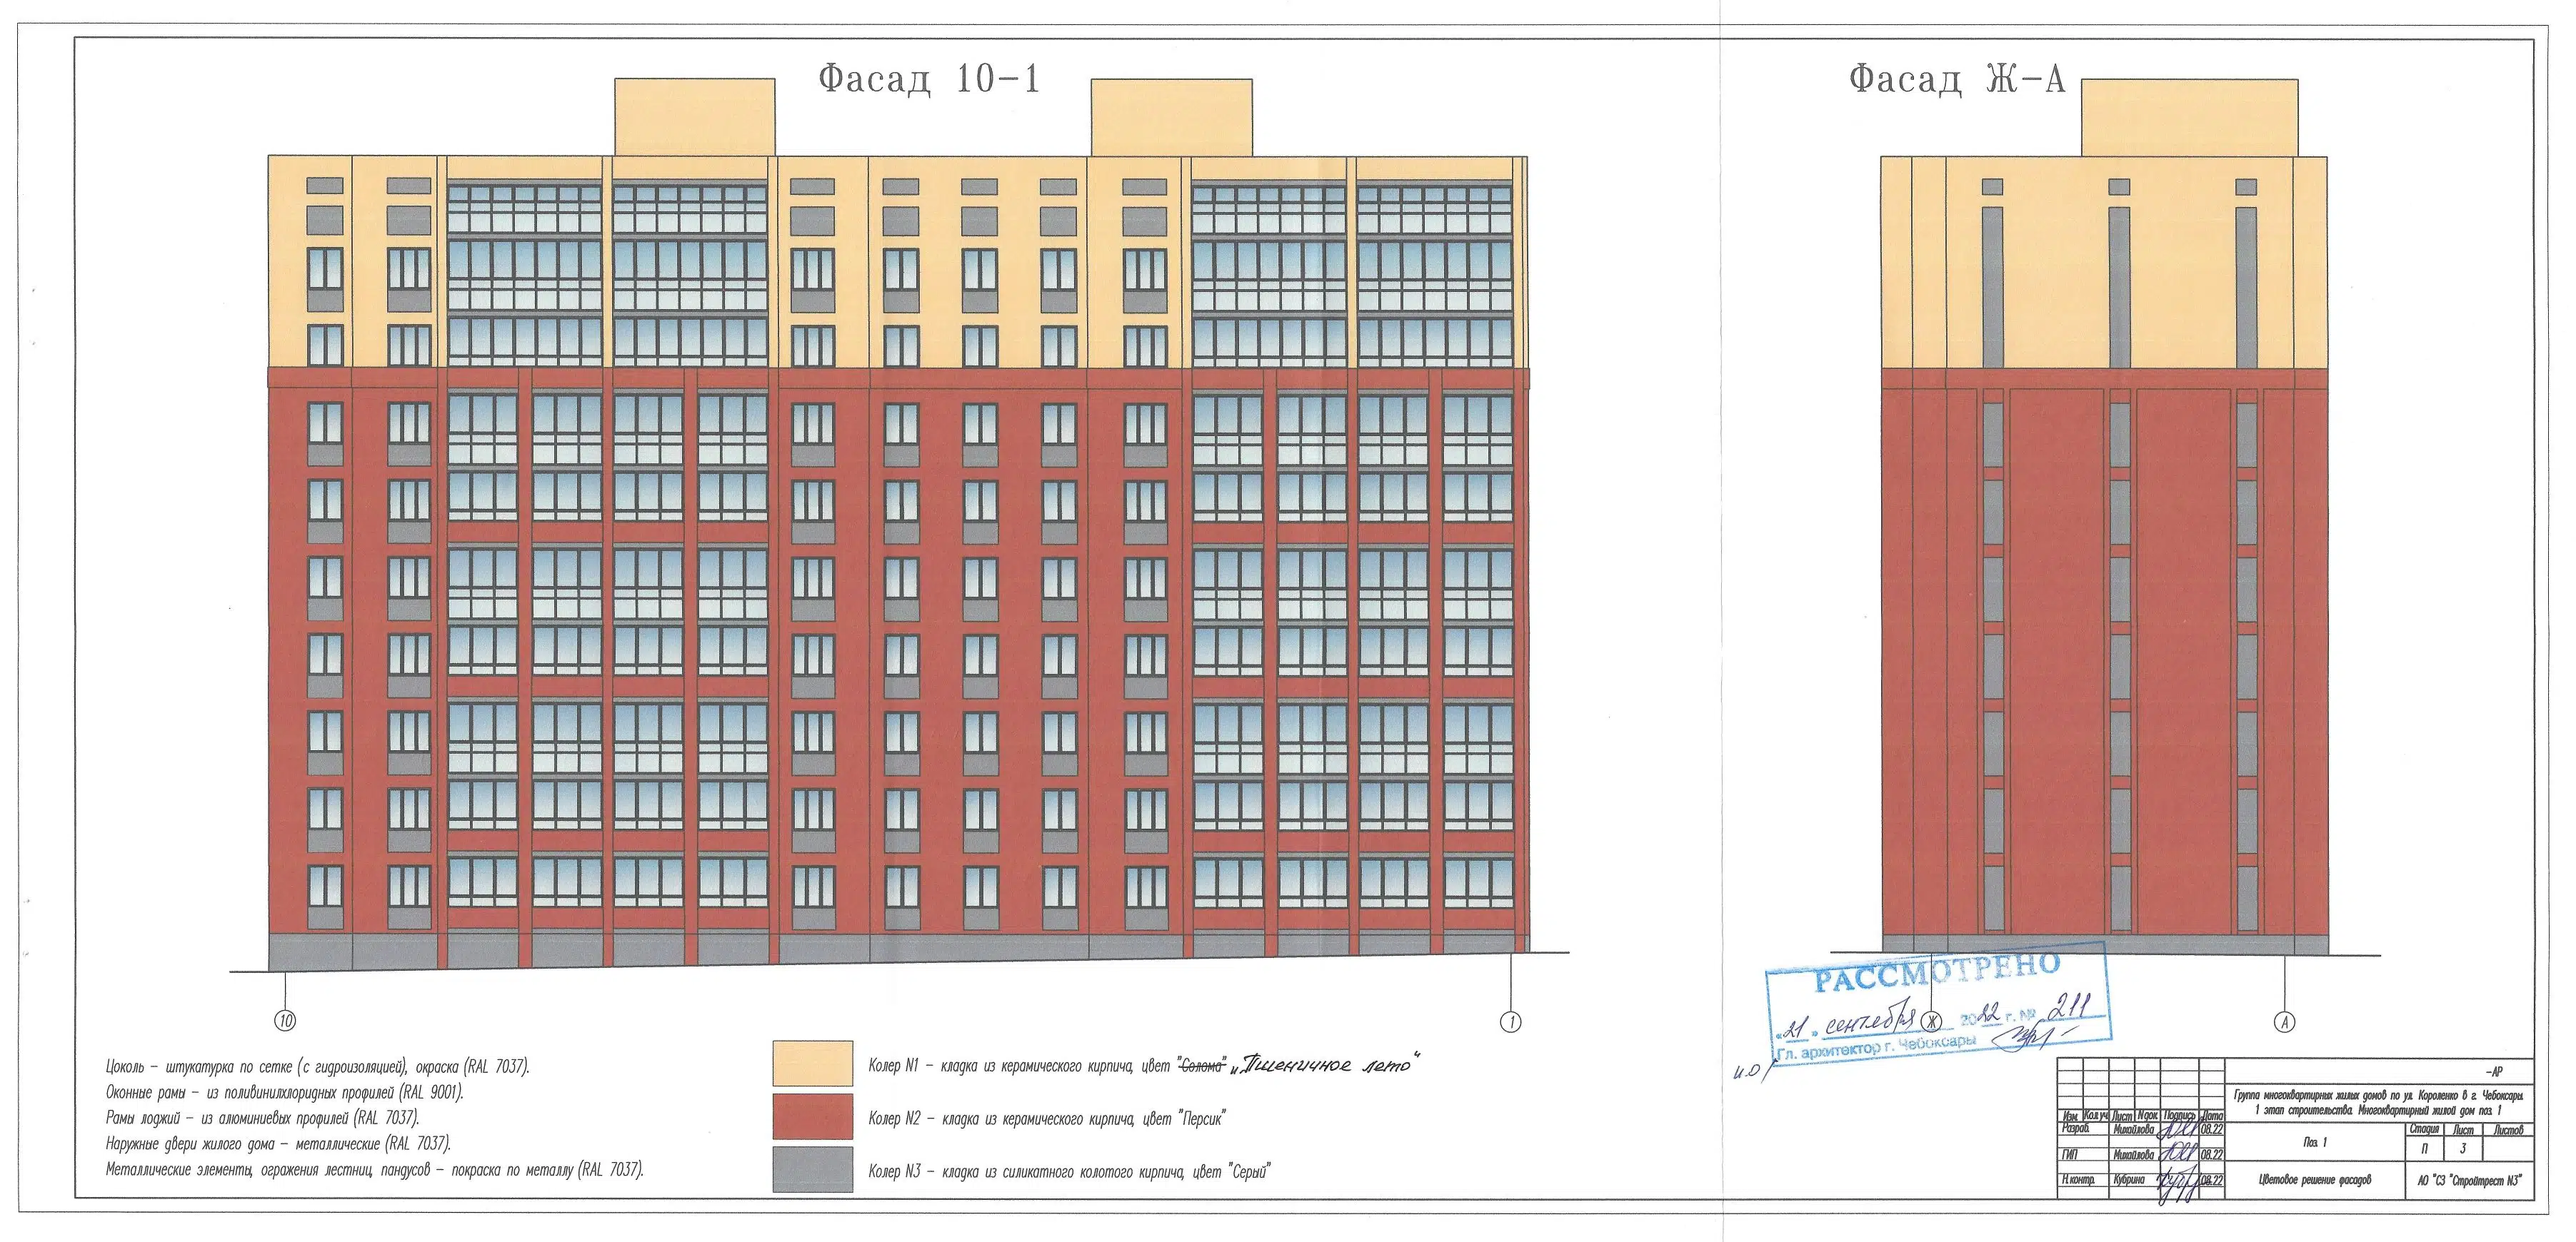The image size is (2576, 1242).
Task: Click the "Фасад 10-1" heading
Action: pos(929,78)
